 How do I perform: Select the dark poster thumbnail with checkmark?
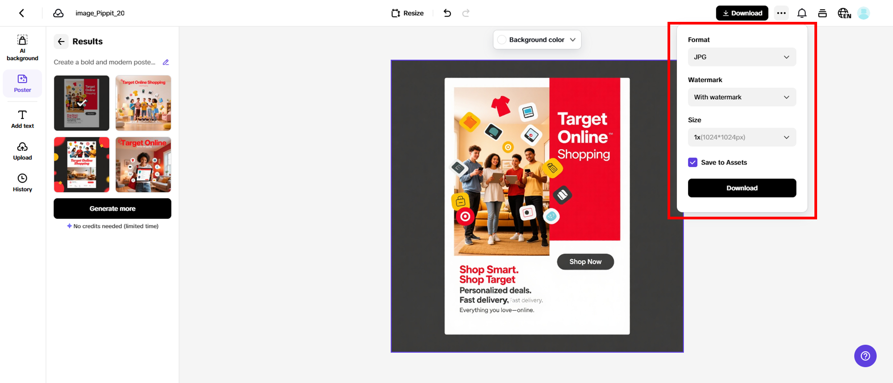point(82,103)
